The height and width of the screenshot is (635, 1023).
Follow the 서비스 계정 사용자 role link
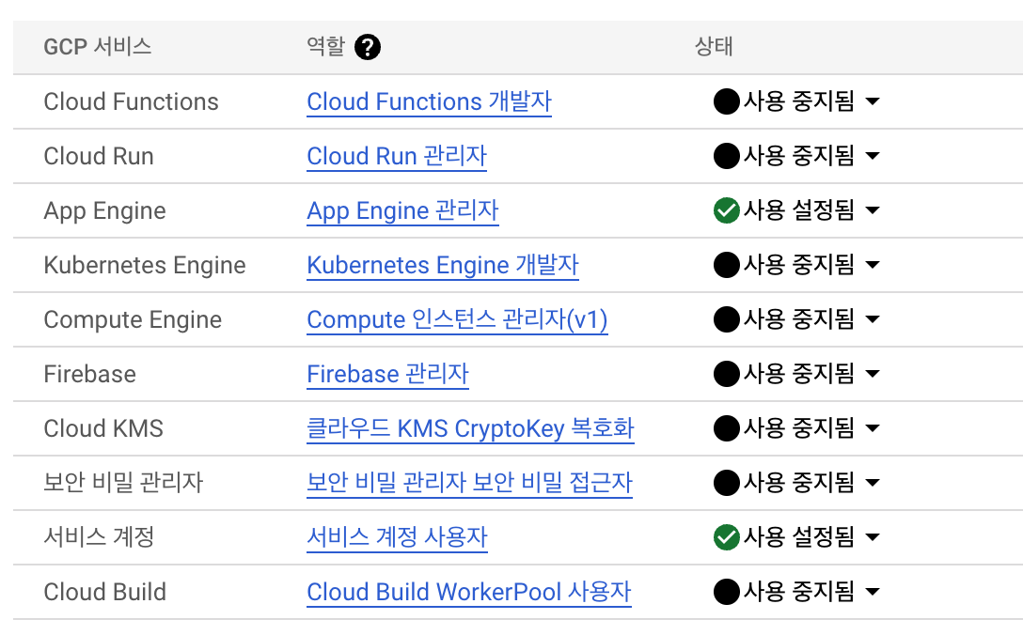click(398, 538)
